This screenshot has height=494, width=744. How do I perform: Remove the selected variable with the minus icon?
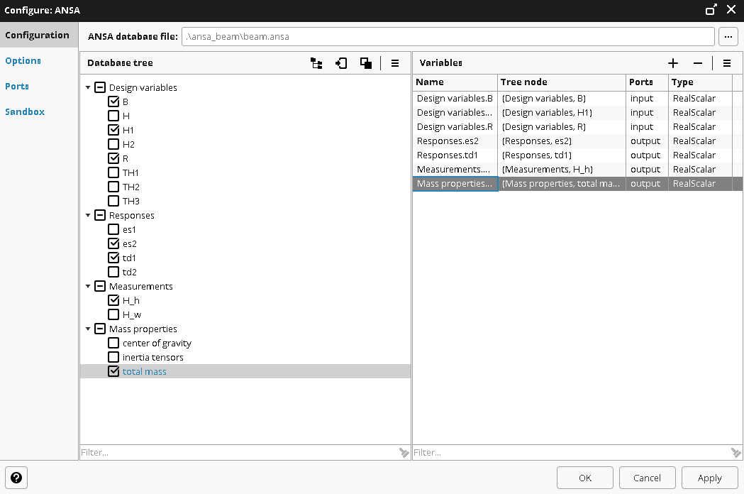pos(697,63)
